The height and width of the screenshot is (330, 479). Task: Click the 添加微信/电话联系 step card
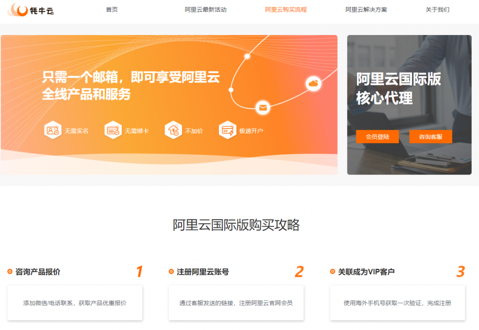[x=75, y=303]
